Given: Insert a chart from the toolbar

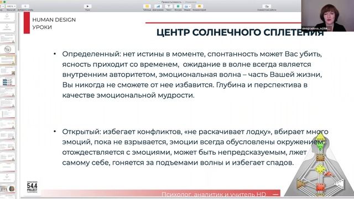Looking at the screenshot, I should [x=158, y=6].
